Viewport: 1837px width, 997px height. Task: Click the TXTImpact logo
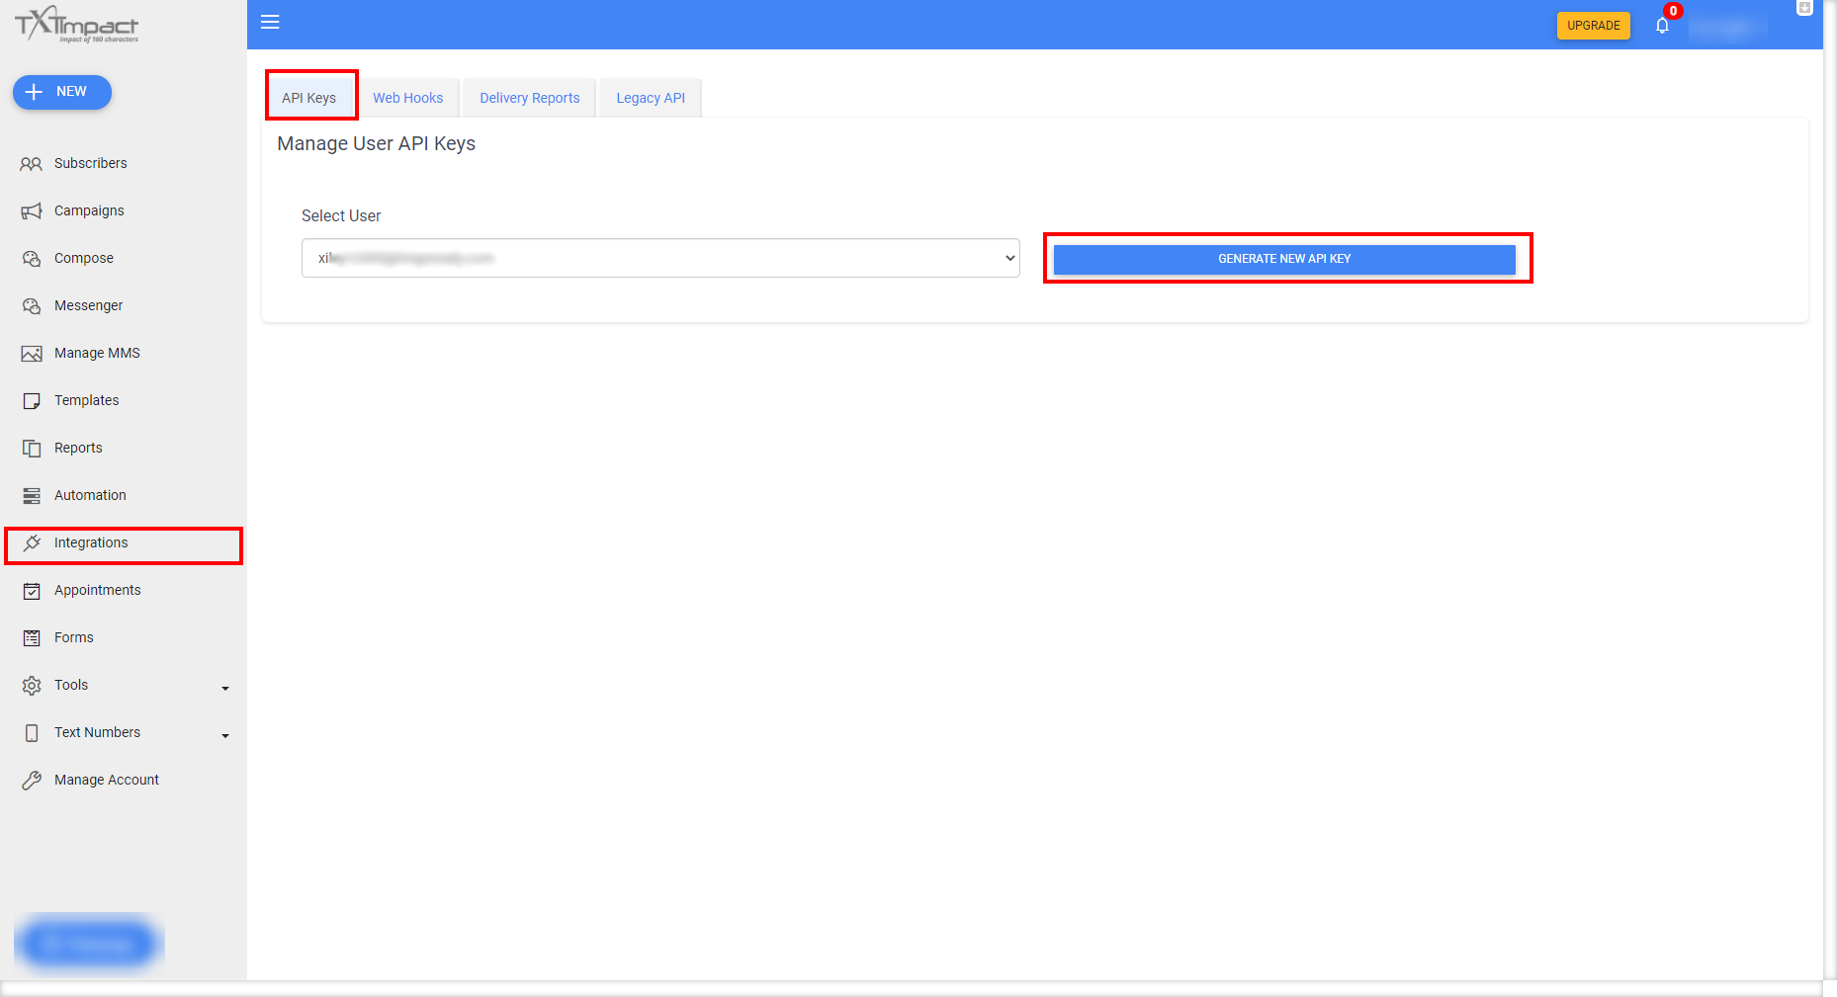[77, 25]
